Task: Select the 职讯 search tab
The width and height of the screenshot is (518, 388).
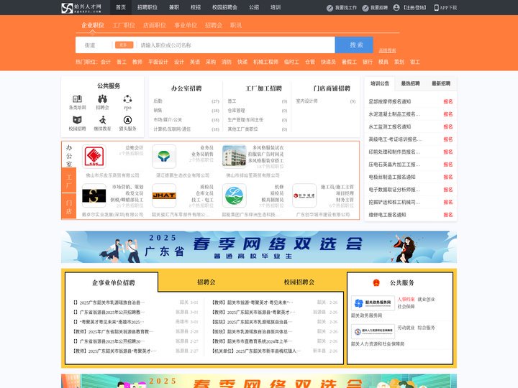Action: click(236, 25)
